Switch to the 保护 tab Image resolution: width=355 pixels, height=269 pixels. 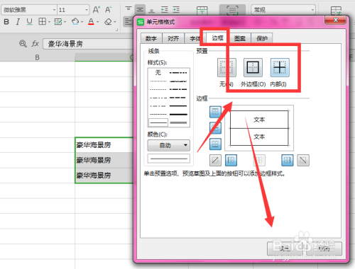262,38
